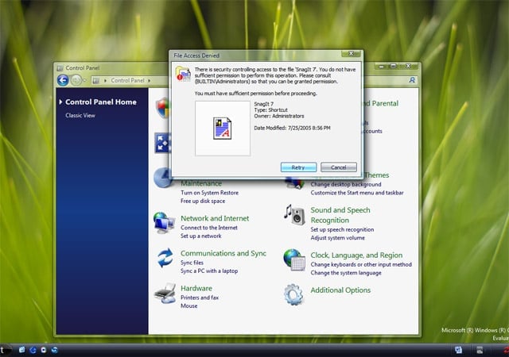Click the Additional Options gear icon
The image size is (509, 357).
click(293, 294)
